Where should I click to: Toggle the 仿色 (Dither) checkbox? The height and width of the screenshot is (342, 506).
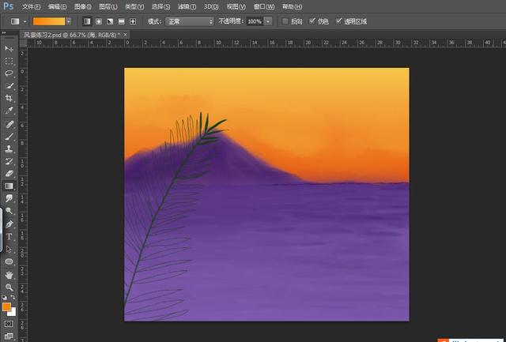tap(313, 21)
